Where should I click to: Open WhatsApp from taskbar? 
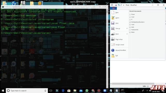pyautogui.click(x=87, y=91)
